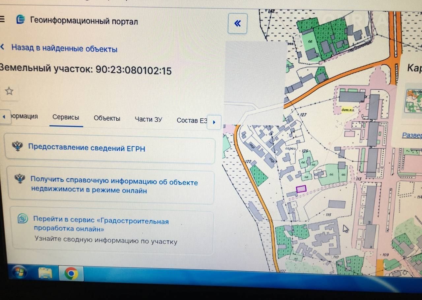Select the Сервисы tab
422x300 pixels.
coord(66,117)
